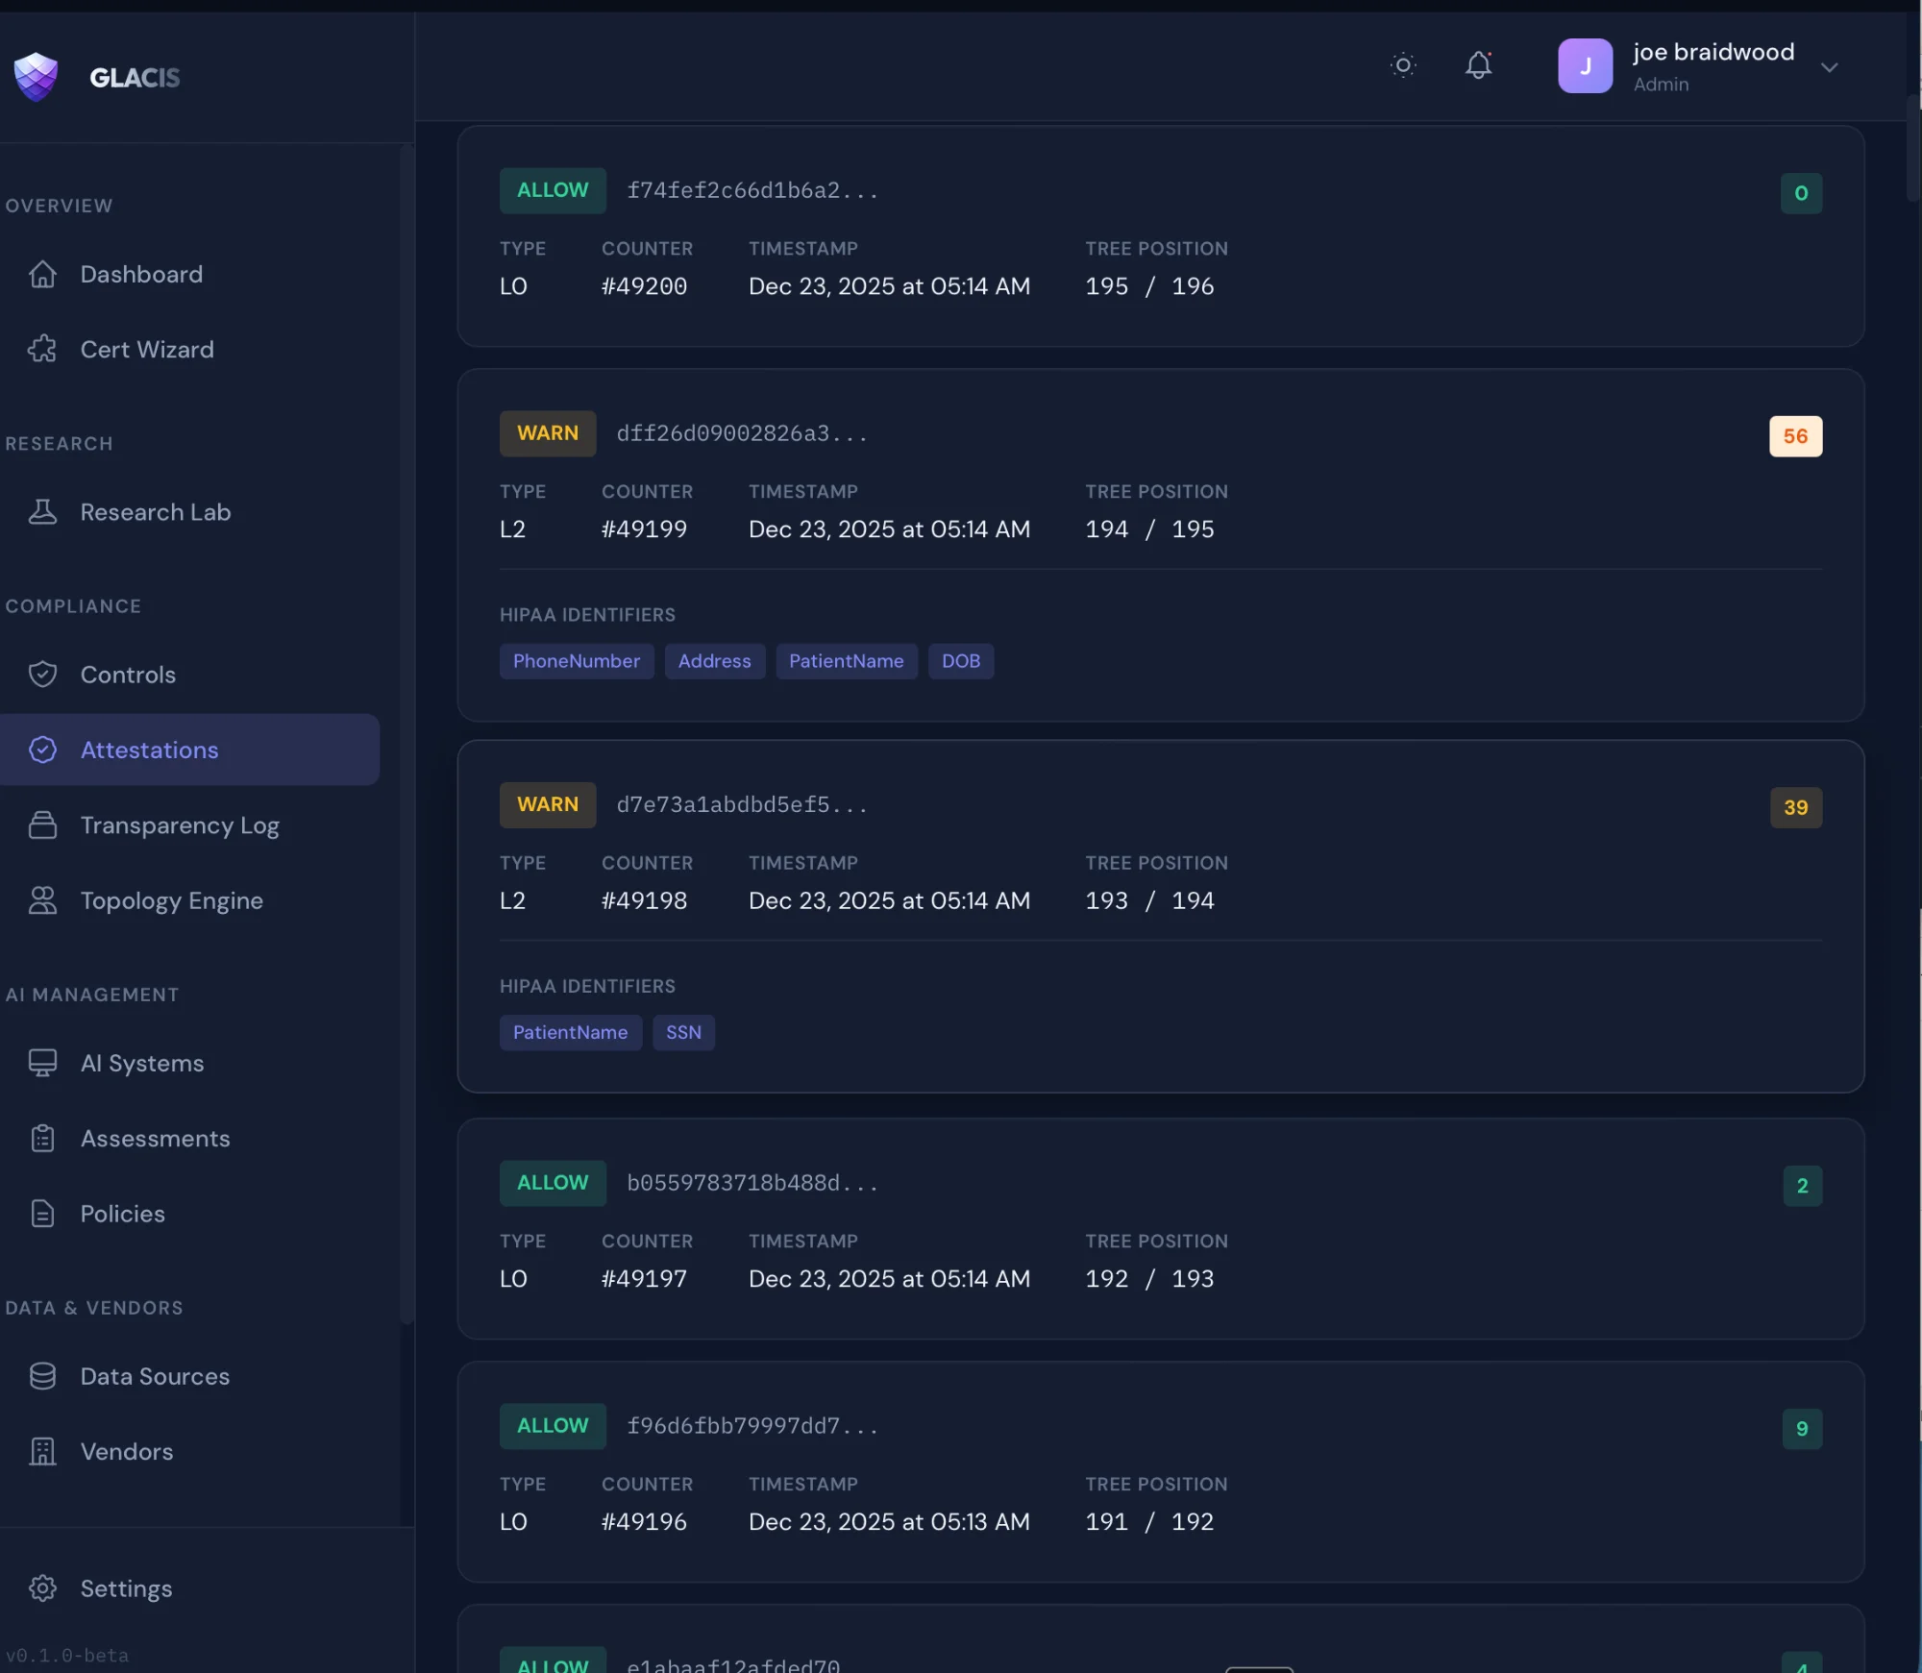The image size is (1922, 1673).
Task: Click the GLACIS shield logo
Action: pos(37,77)
